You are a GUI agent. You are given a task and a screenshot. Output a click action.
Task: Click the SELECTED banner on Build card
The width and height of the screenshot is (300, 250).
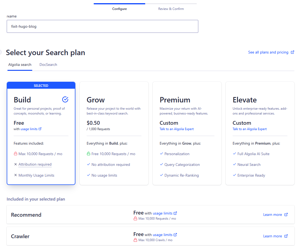pyautogui.click(x=41, y=85)
